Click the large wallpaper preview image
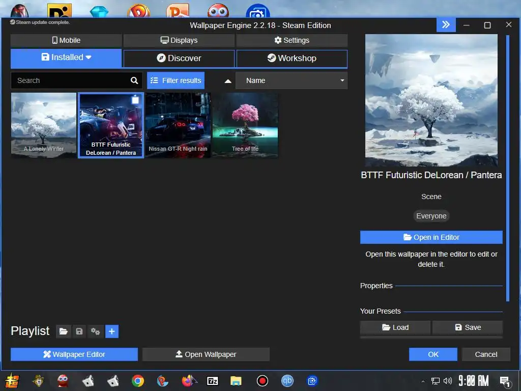This screenshot has height=391, width=521. click(431, 100)
